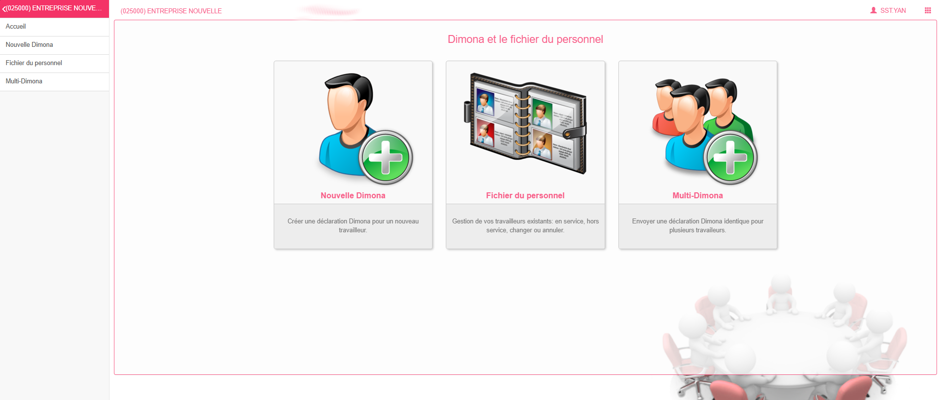
Task: Open Fichier du personnel sidebar item
Action: point(54,63)
